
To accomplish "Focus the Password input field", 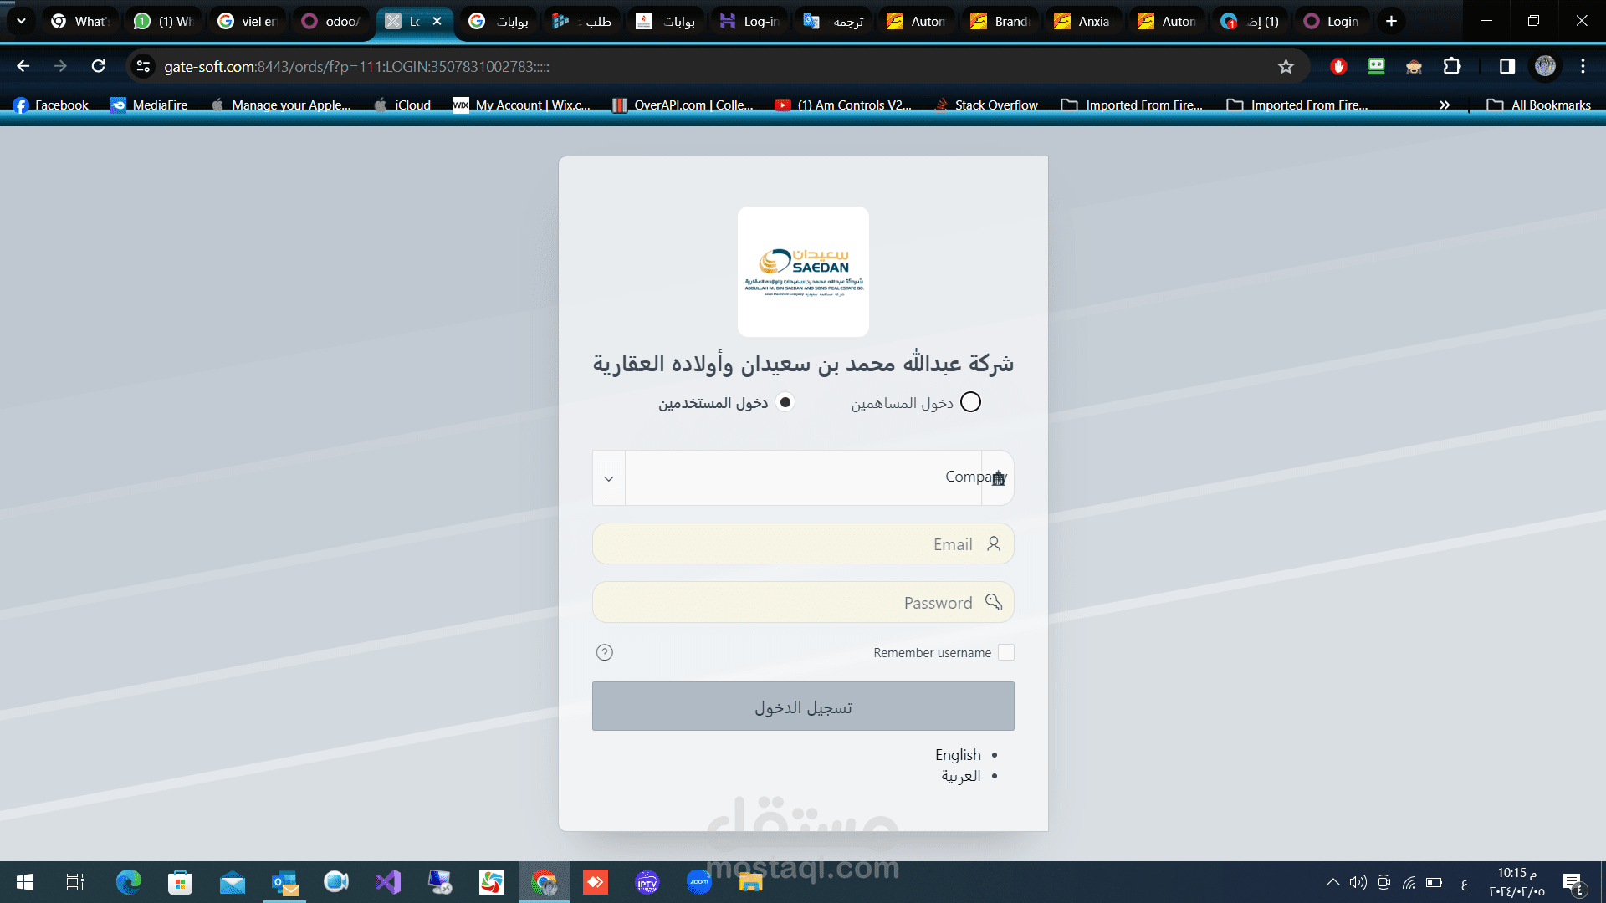I will pos(803,603).
